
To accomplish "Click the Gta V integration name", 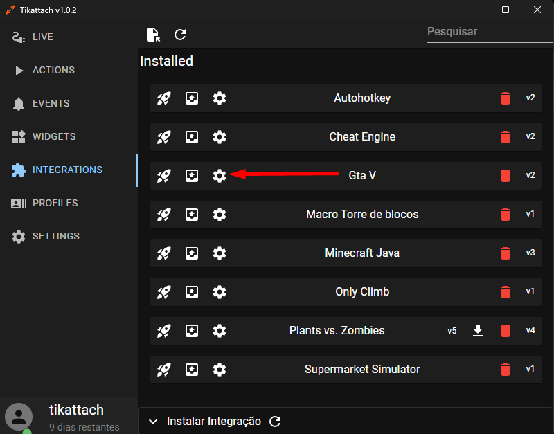I will [x=362, y=176].
